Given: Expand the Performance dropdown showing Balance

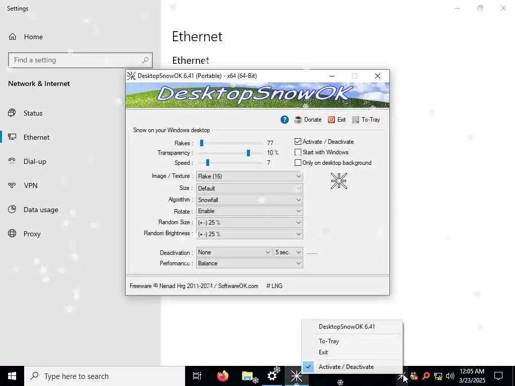Looking at the screenshot, I should click(249, 263).
